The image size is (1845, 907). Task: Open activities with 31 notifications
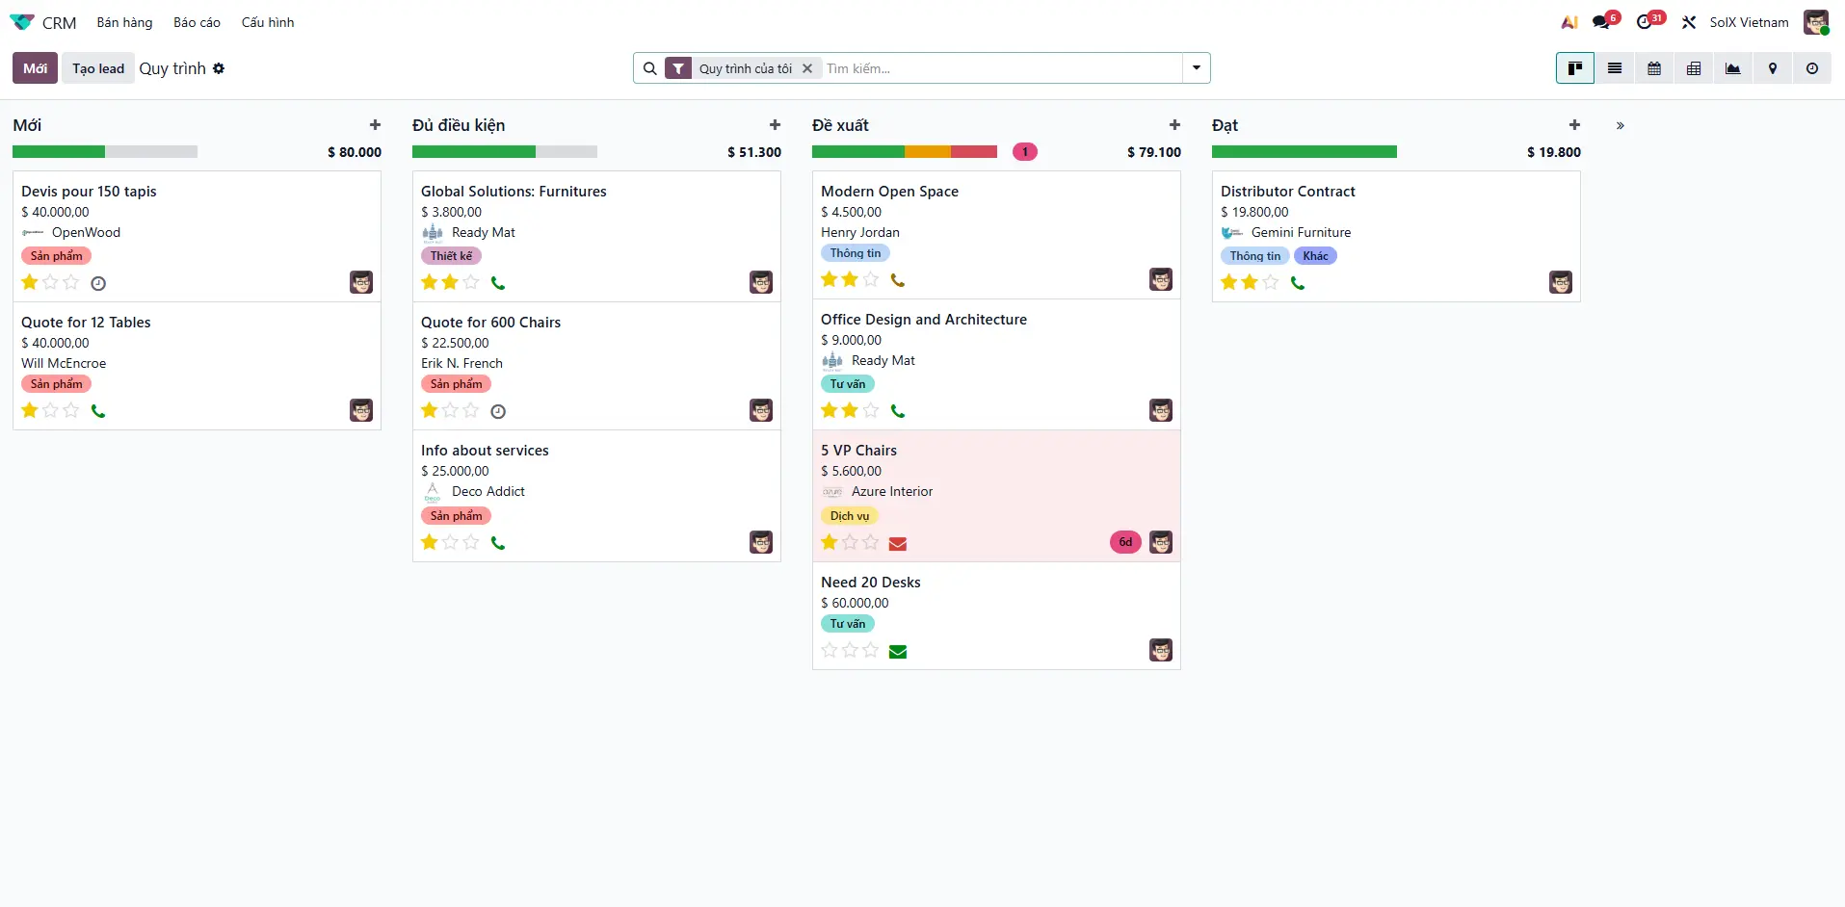[1648, 21]
